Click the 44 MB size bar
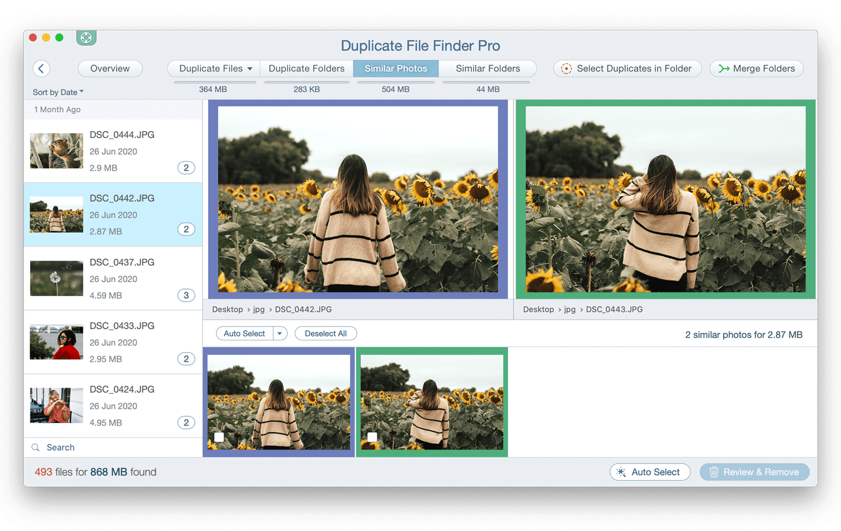Screen dimensions: 841x531 (x=486, y=82)
